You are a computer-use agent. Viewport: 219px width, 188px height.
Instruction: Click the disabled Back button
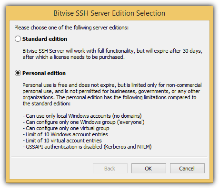click(x=110, y=169)
